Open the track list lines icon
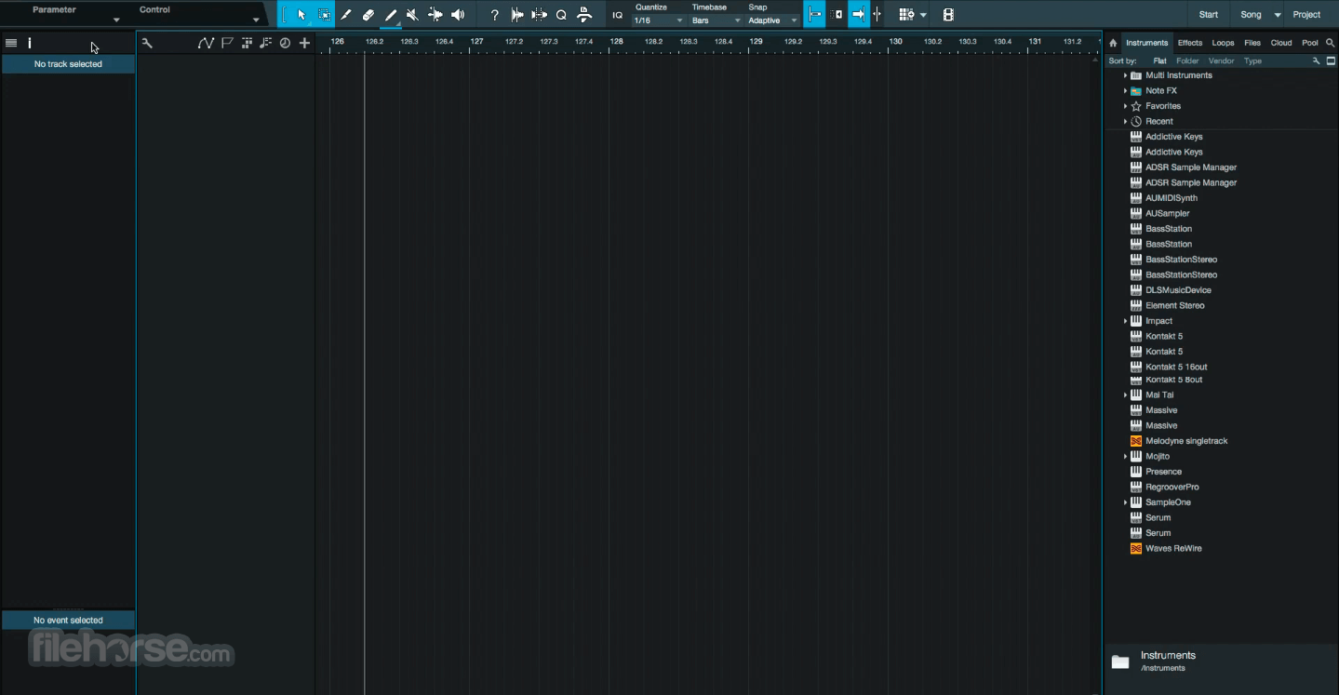1339x695 pixels. tap(11, 43)
